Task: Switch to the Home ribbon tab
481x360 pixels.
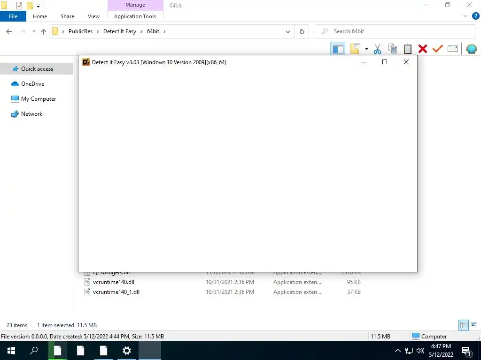Action: point(40,16)
